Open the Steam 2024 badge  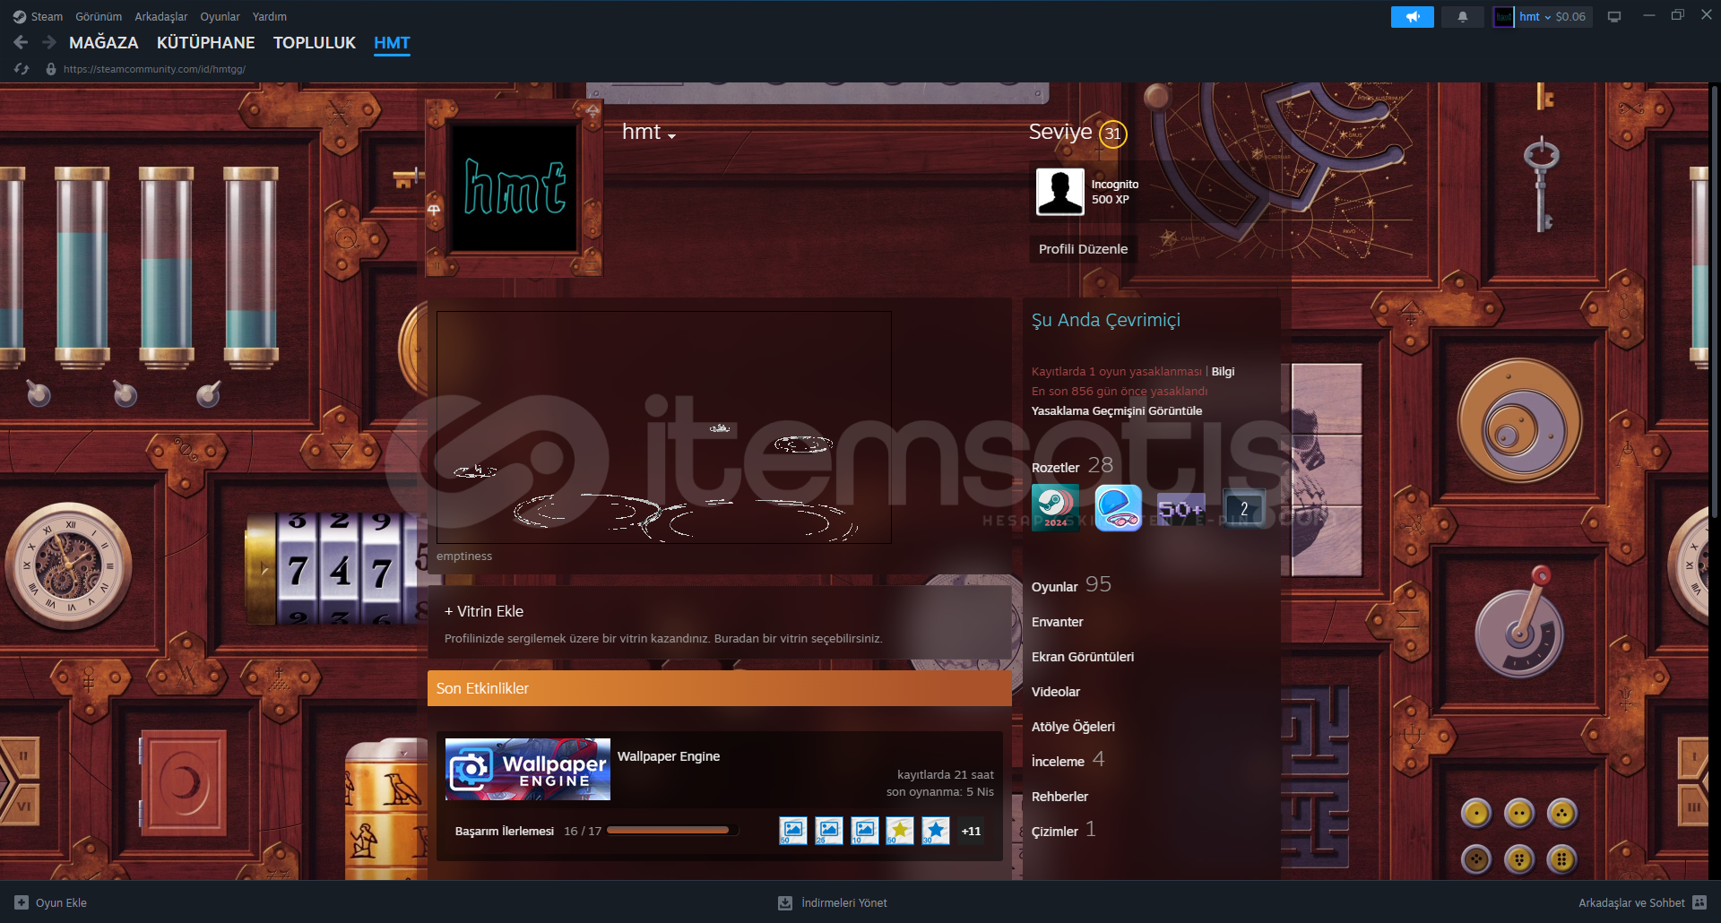[x=1056, y=508]
